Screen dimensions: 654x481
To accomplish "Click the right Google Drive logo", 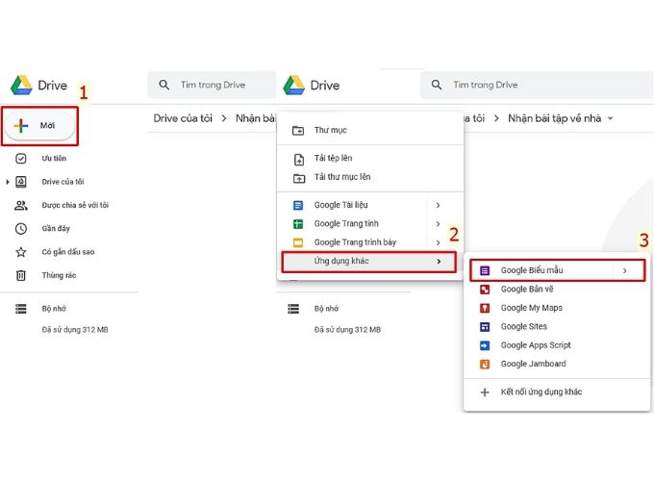I will pyautogui.click(x=294, y=85).
